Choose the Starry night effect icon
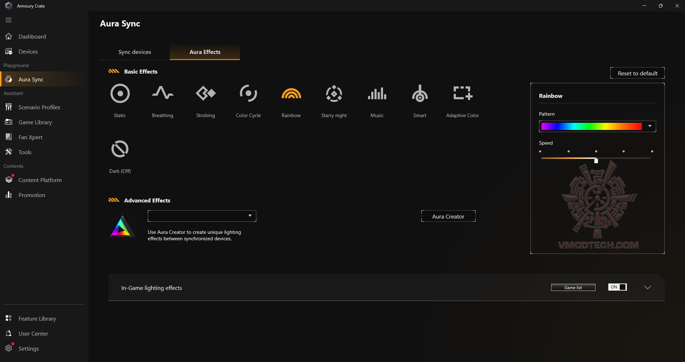 tap(334, 94)
